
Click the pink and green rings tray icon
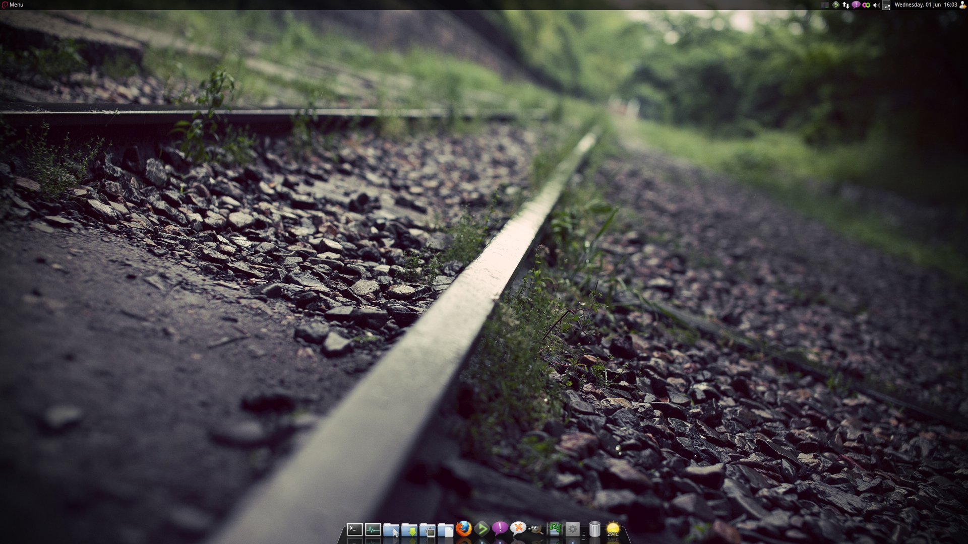(x=866, y=5)
